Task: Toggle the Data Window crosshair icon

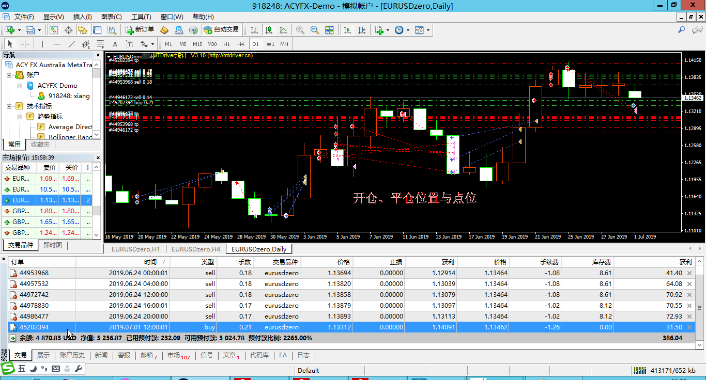Action: tap(68, 30)
